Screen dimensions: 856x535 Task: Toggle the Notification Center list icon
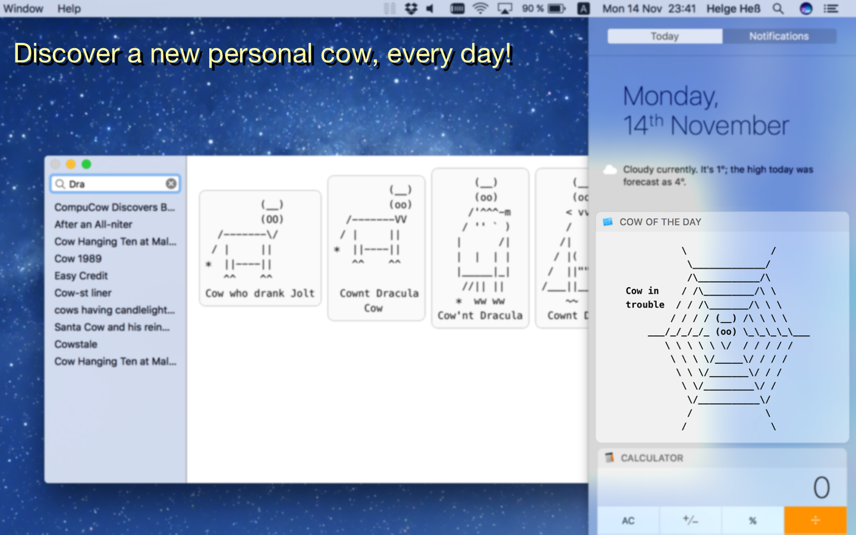(x=831, y=8)
